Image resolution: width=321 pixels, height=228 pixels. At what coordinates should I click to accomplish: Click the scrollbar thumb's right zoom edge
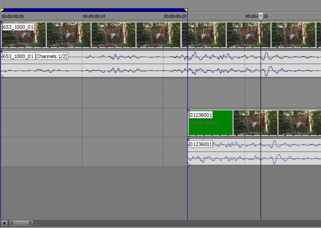(x=31, y=223)
